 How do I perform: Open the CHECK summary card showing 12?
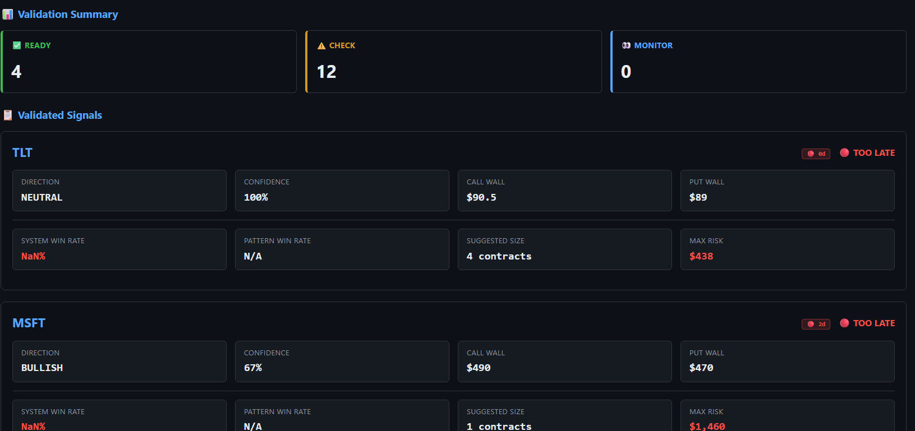tap(453, 62)
